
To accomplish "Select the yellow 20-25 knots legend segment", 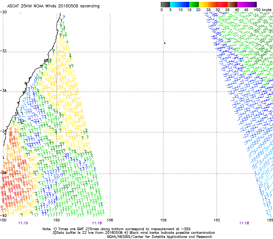I will click(x=204, y=4).
